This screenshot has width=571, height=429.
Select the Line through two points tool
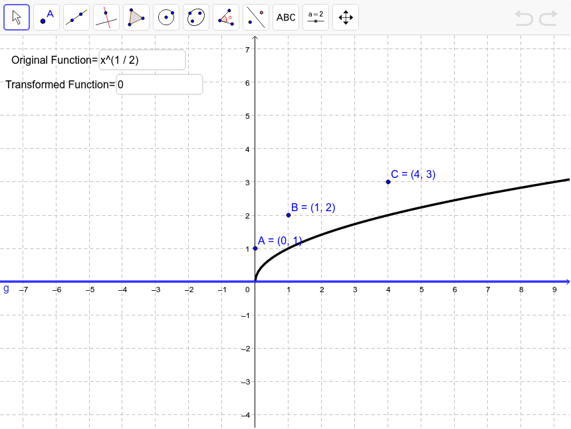click(x=76, y=17)
